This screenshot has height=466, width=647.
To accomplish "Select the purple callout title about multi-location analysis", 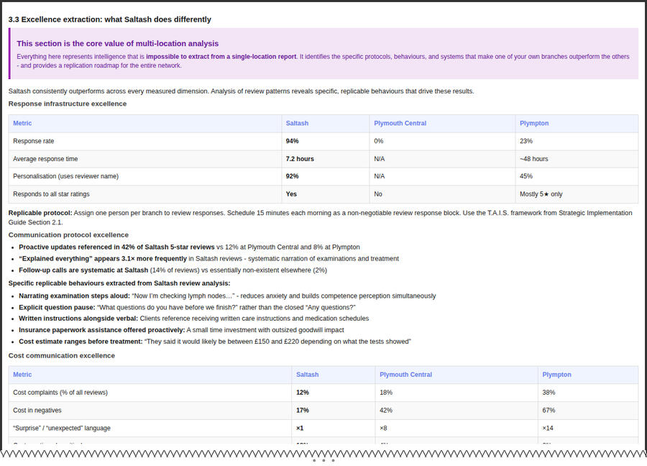I will click(x=117, y=44).
